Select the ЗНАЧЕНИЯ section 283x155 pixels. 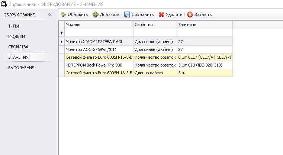(x=18, y=57)
